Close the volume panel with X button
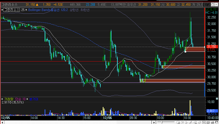Screen dimensions: 219x124 (x=217, y=98)
